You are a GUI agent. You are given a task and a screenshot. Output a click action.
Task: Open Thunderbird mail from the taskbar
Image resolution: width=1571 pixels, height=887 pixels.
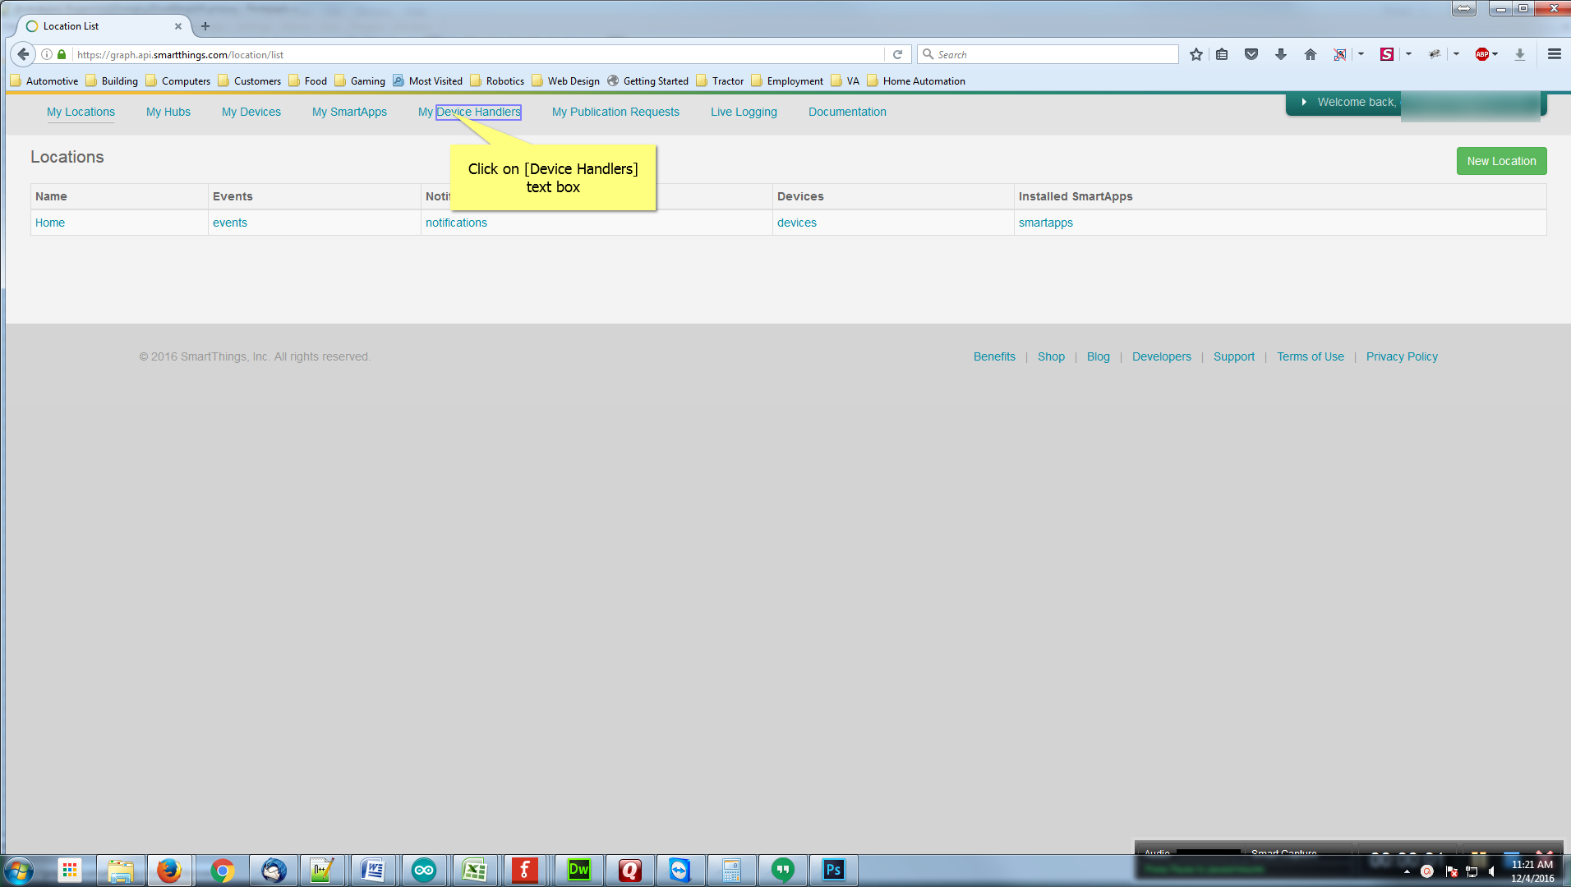[x=274, y=870]
